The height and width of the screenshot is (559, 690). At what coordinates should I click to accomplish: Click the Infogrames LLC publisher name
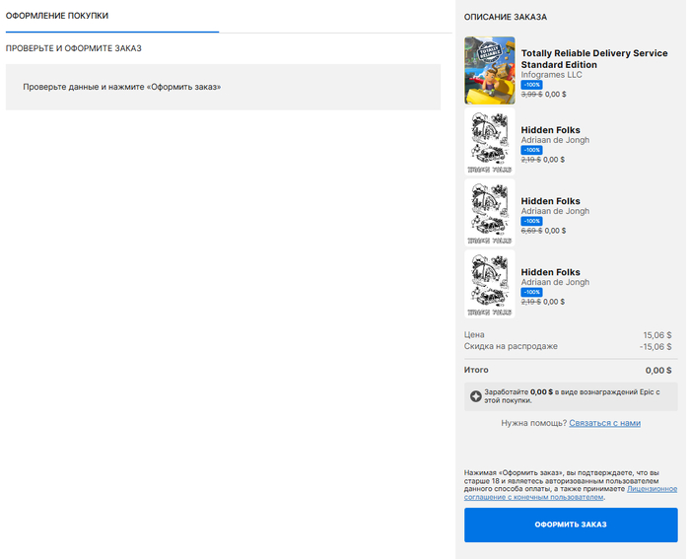pyautogui.click(x=551, y=74)
